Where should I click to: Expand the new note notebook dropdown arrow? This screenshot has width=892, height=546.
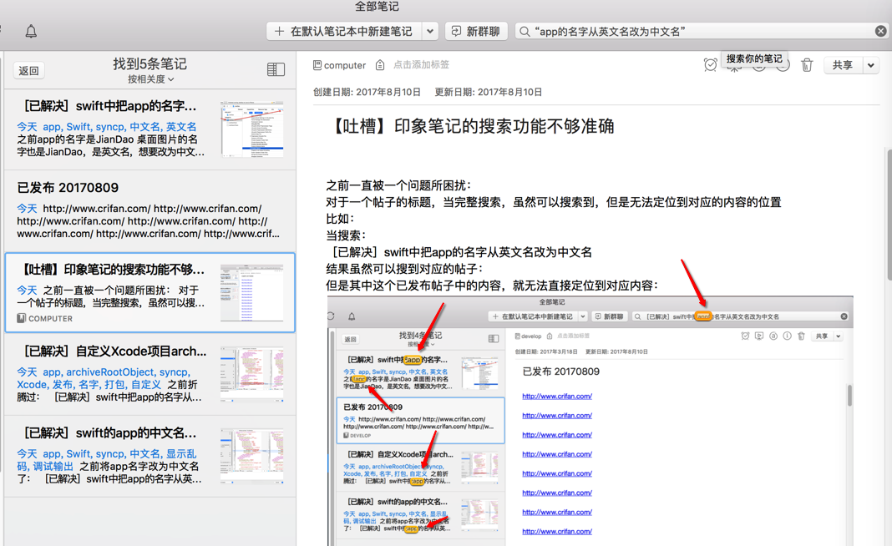(x=430, y=31)
